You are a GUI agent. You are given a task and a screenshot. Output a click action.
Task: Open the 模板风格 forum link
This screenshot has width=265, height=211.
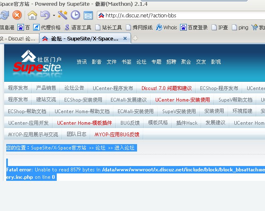click(158, 123)
